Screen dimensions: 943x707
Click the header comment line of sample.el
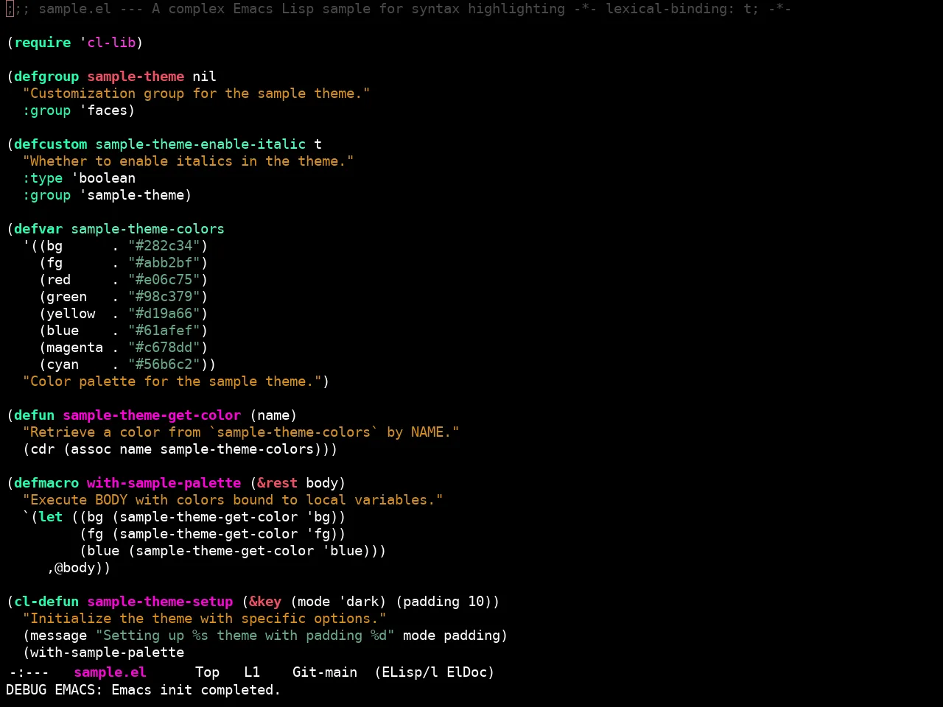tap(399, 9)
